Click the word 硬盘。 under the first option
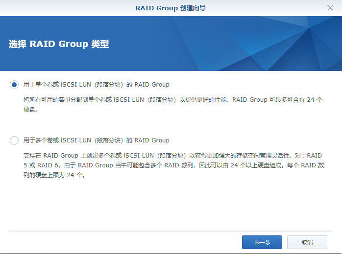This screenshot has height=254, width=342. [30, 110]
